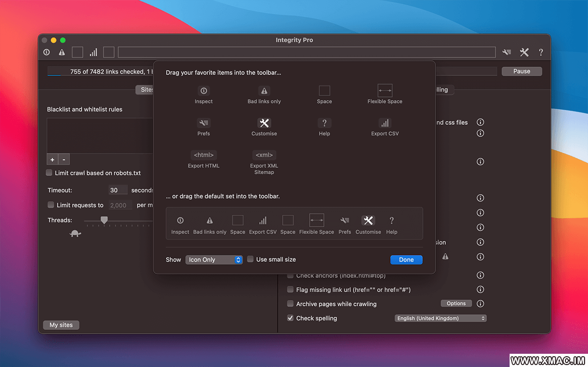Click the Threads slider handle
588x367 pixels.
pos(104,220)
